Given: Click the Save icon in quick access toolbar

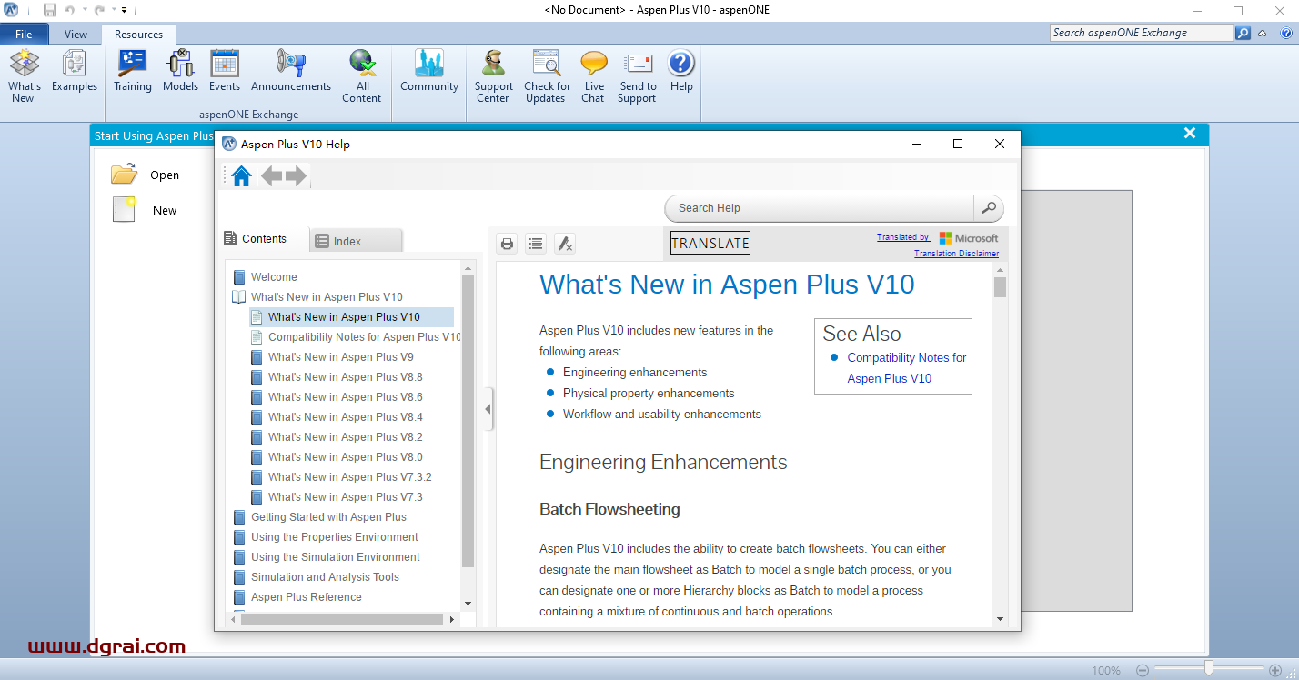Looking at the screenshot, I should pyautogui.click(x=50, y=10).
